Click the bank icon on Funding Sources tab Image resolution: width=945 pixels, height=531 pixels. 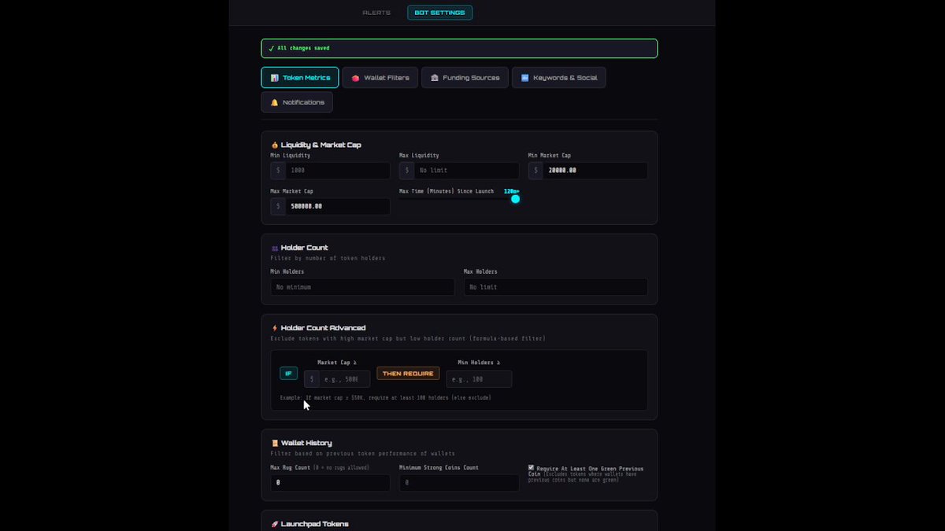[x=435, y=78]
